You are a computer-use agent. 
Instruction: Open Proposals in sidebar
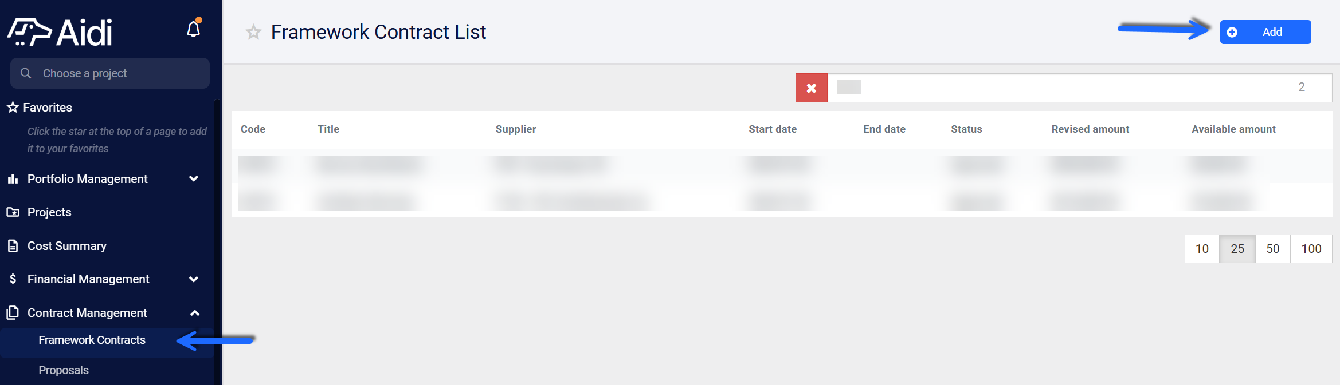point(64,370)
